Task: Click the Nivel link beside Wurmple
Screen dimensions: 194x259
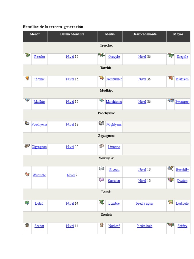Action: coord(71,175)
